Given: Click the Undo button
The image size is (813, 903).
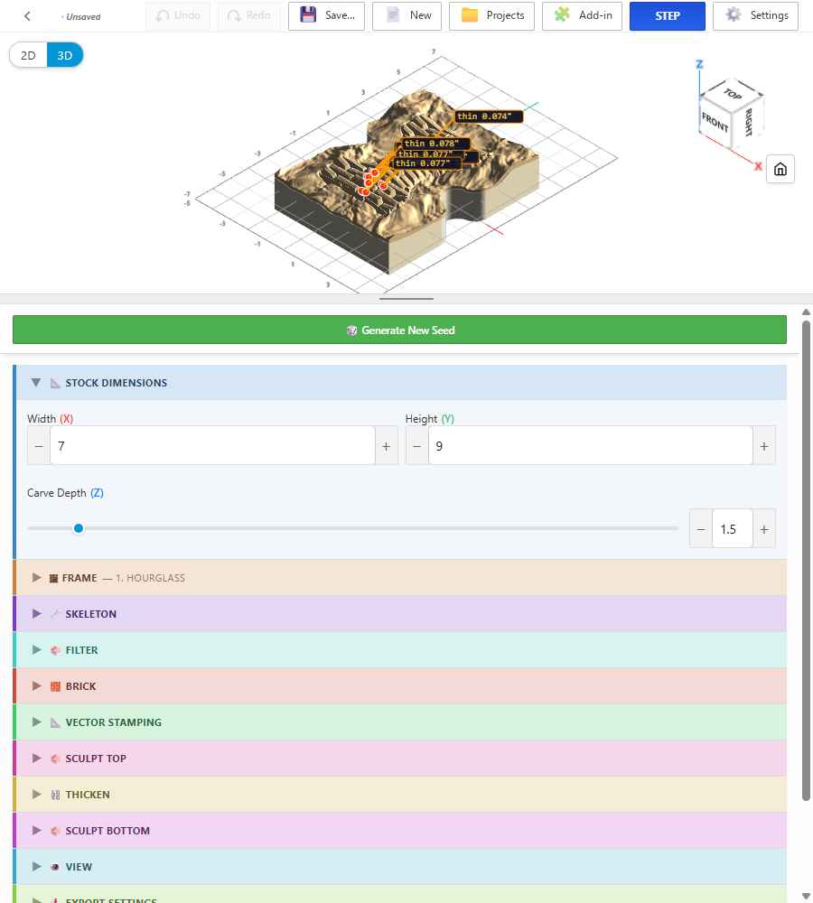Looking at the screenshot, I should [x=178, y=15].
